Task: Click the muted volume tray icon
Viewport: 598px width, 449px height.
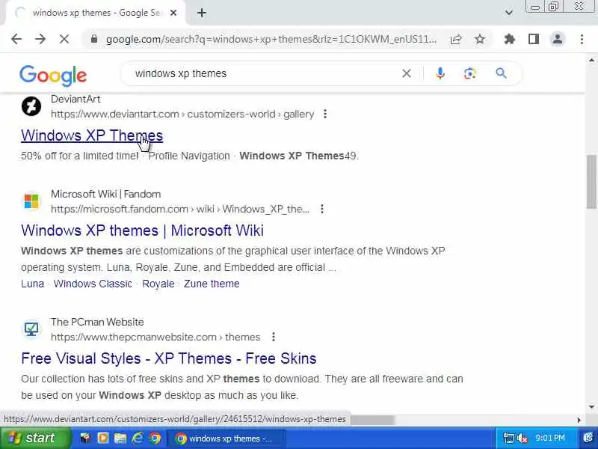Action: coord(523,439)
